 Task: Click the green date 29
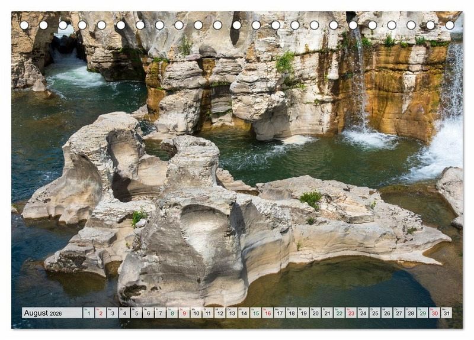point(422,313)
